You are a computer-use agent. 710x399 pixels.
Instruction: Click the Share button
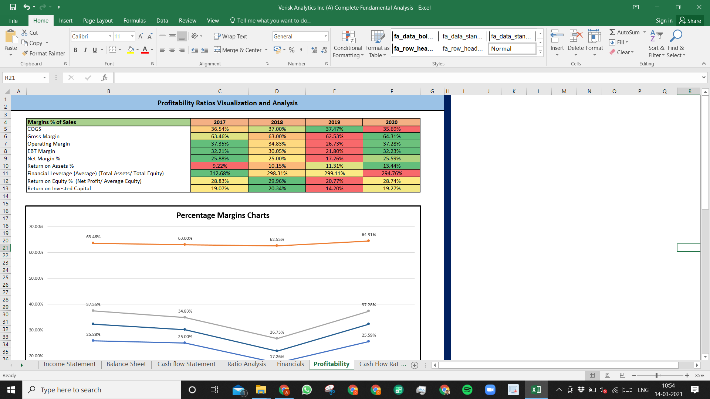click(x=690, y=21)
